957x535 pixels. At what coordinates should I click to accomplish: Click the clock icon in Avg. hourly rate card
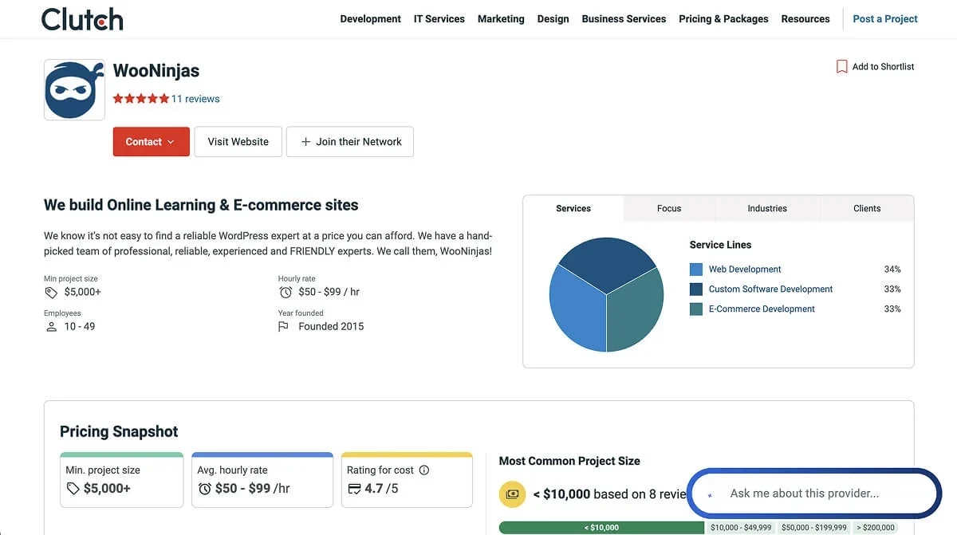coord(204,488)
